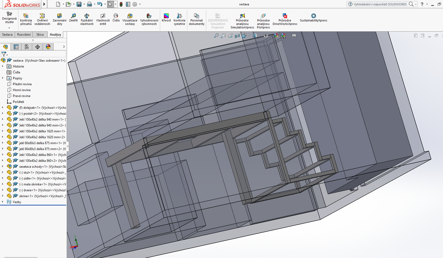Toggle the section view in viewport toolbar
Screen dimensions: 443x258
pyautogui.click(x=237, y=36)
